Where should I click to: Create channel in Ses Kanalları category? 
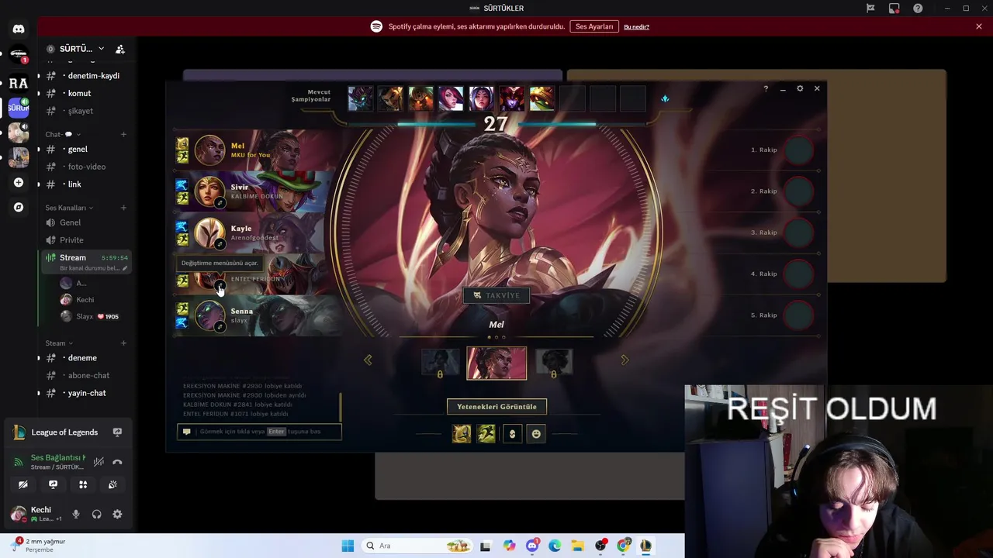coord(123,208)
